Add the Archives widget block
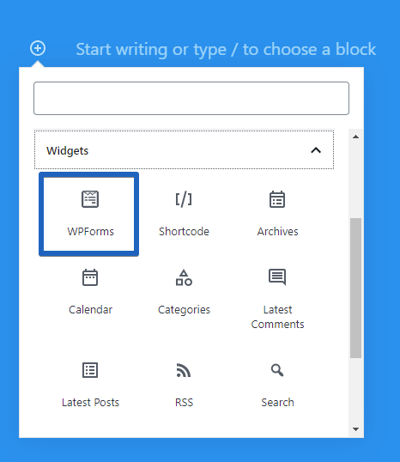The height and width of the screenshot is (462, 400). click(x=277, y=214)
